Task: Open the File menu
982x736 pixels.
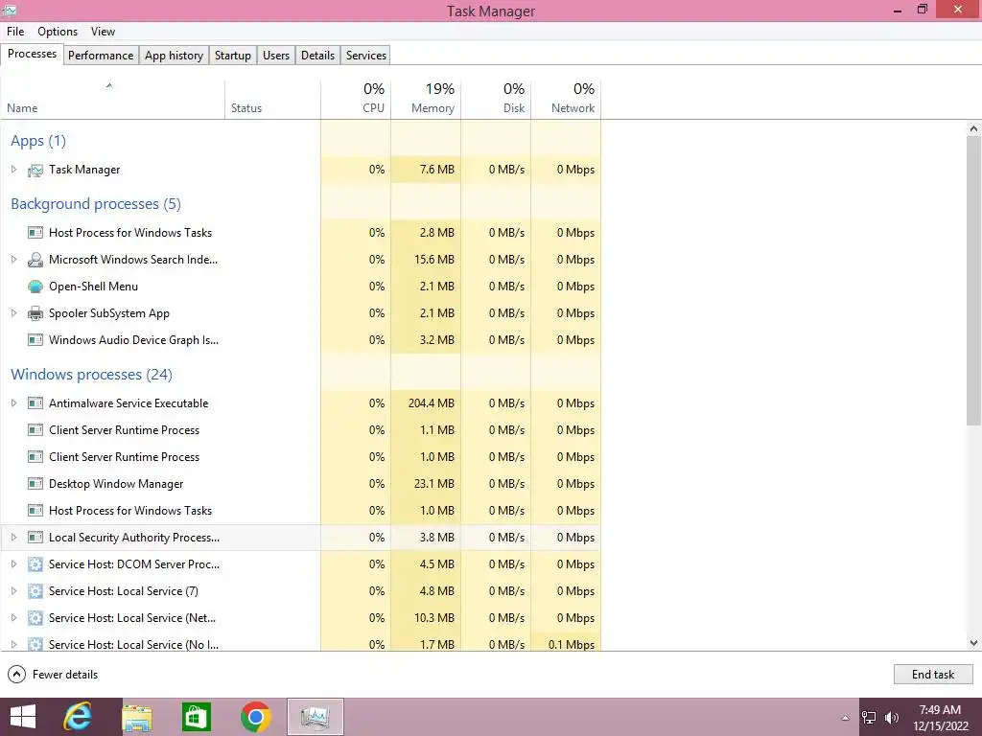Action: coord(15,32)
